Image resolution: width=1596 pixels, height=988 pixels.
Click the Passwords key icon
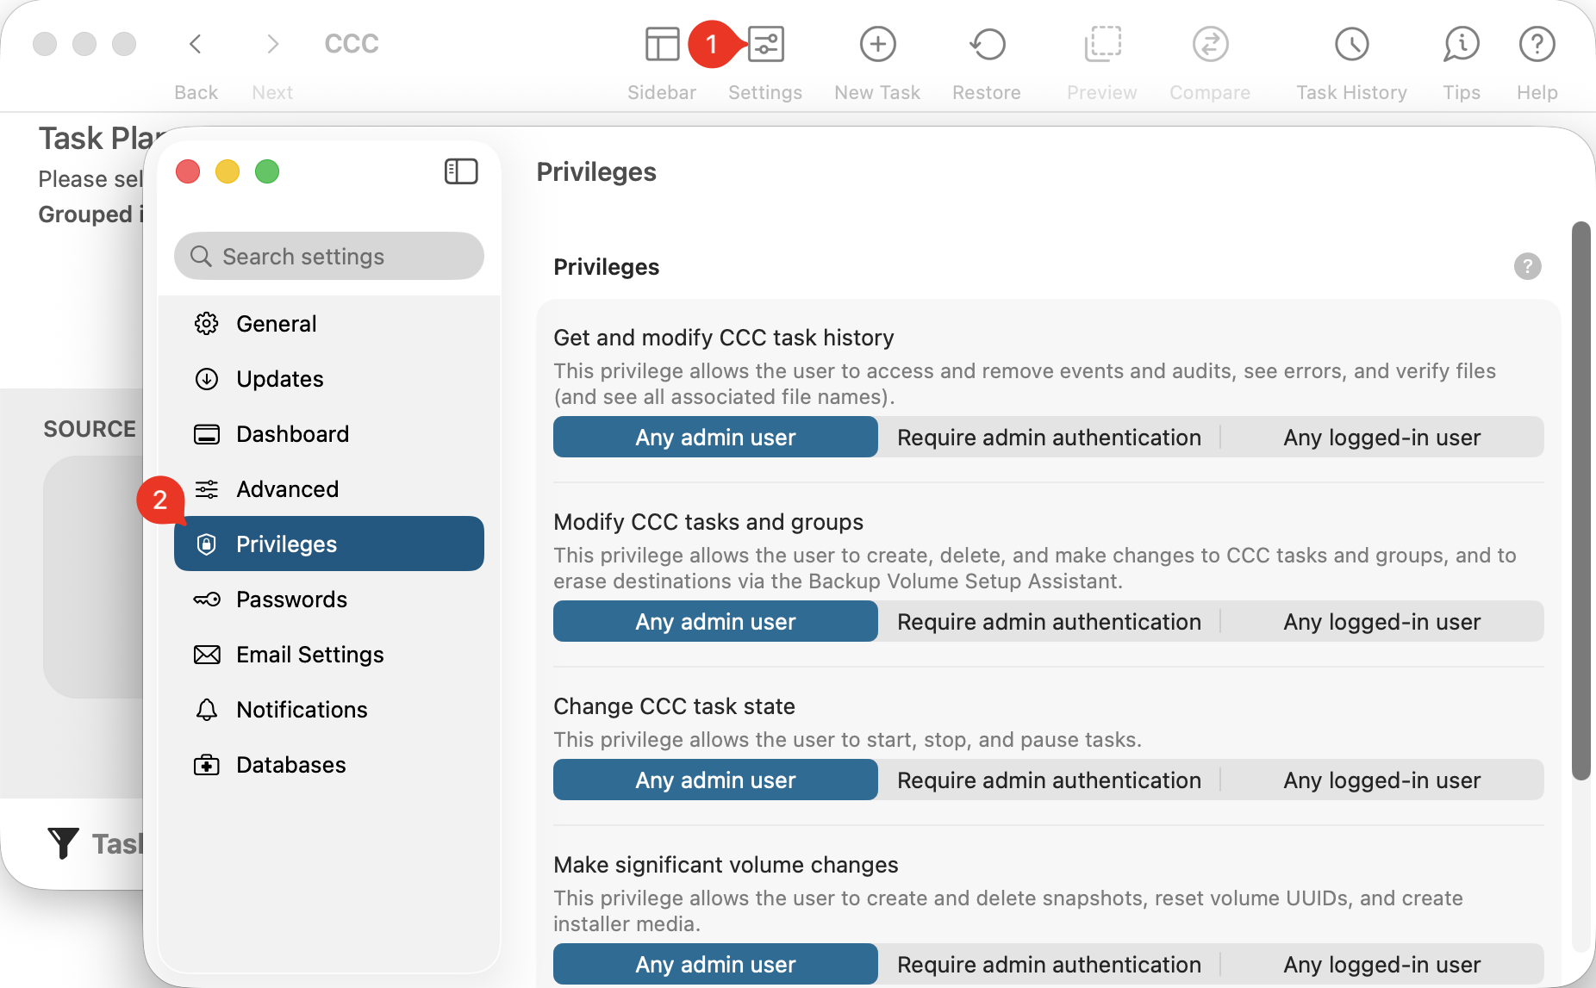(x=207, y=600)
